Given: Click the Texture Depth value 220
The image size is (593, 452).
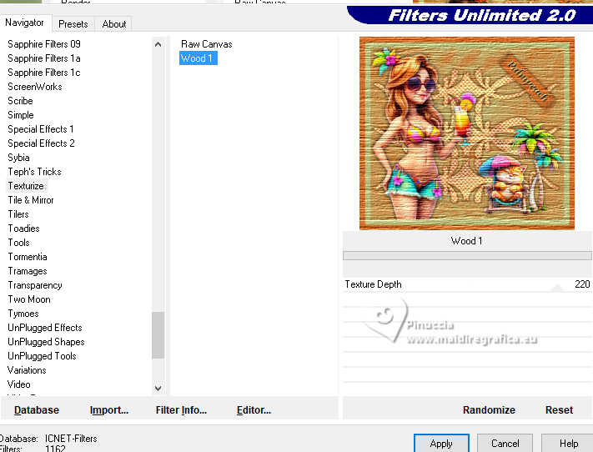Looking at the screenshot, I should [x=582, y=284].
